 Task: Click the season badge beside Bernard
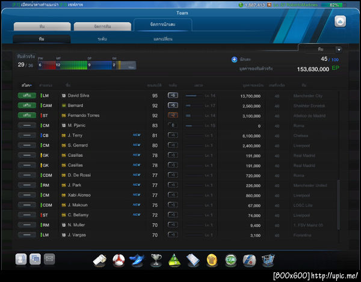point(64,106)
